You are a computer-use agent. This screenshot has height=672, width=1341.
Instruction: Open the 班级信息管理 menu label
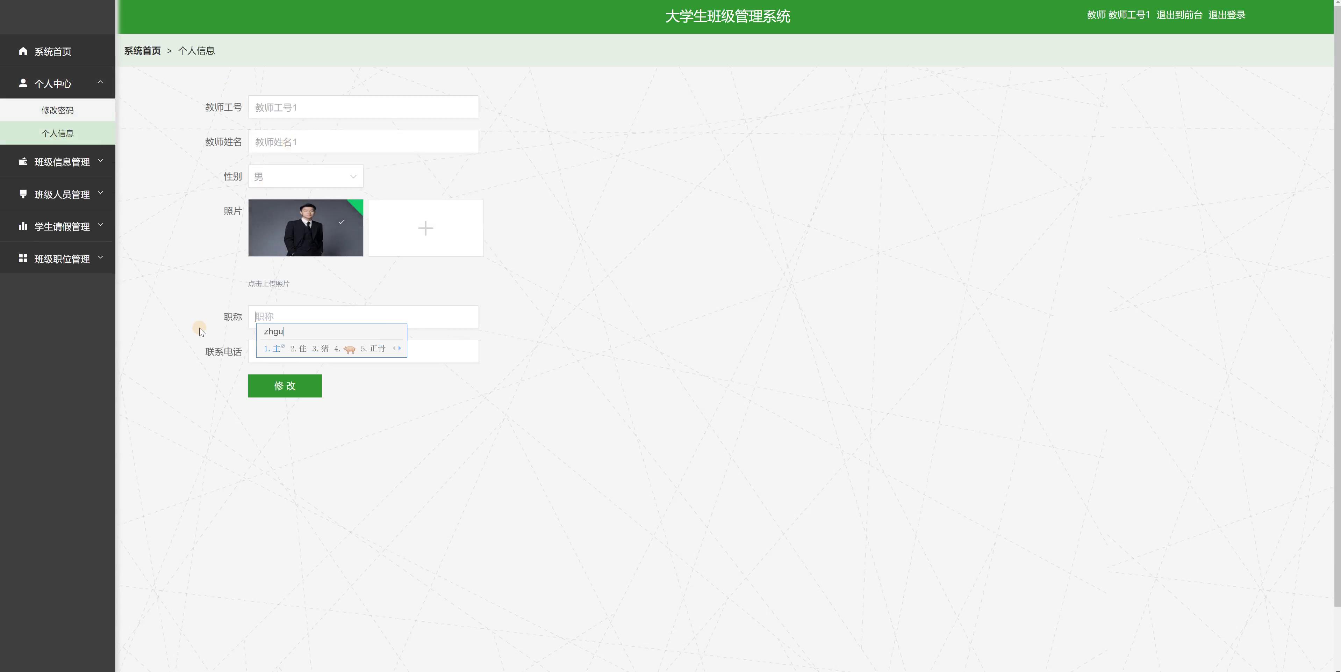pos(62,162)
